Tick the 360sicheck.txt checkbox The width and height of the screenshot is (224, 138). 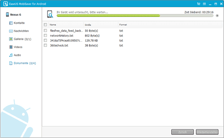pos(45,45)
